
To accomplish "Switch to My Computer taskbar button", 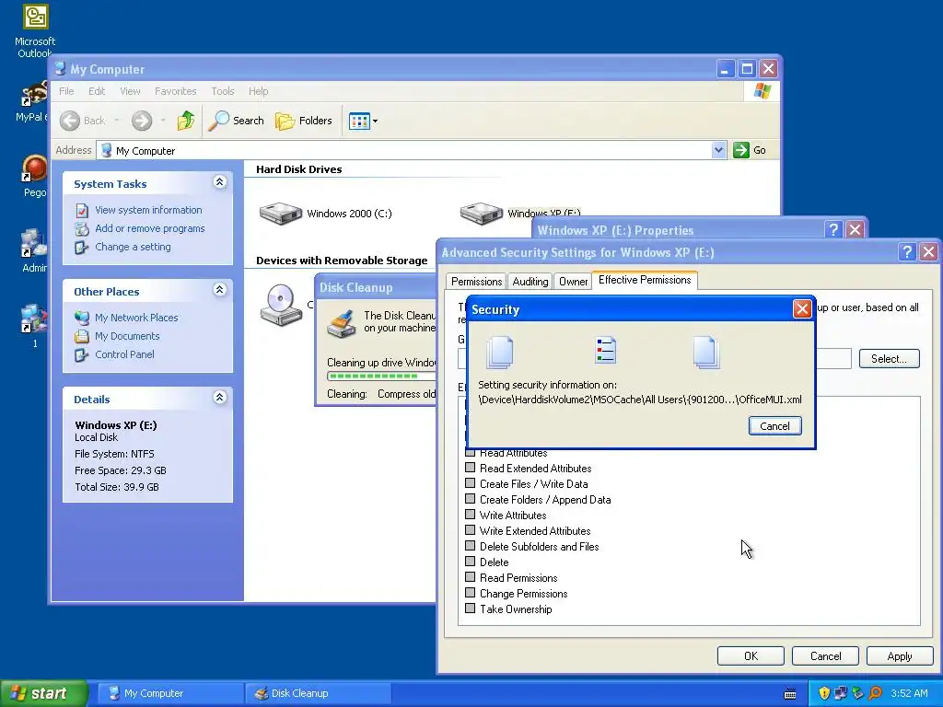I will point(169,693).
